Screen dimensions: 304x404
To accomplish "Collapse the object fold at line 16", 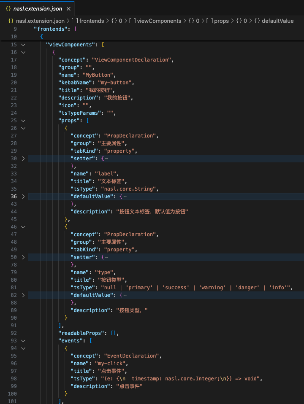I will point(23,52).
